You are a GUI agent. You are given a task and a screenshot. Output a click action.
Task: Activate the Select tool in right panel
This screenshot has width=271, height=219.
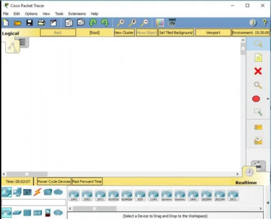[258, 44]
